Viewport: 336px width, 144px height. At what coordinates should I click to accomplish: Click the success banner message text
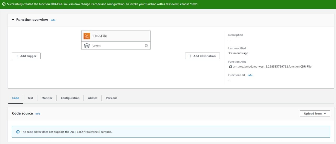(102, 4)
